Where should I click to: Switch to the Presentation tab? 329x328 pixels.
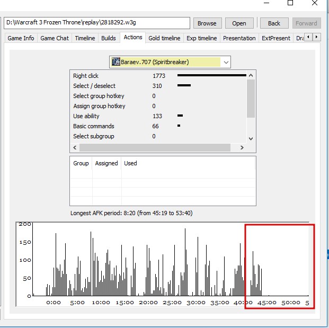coord(239,38)
